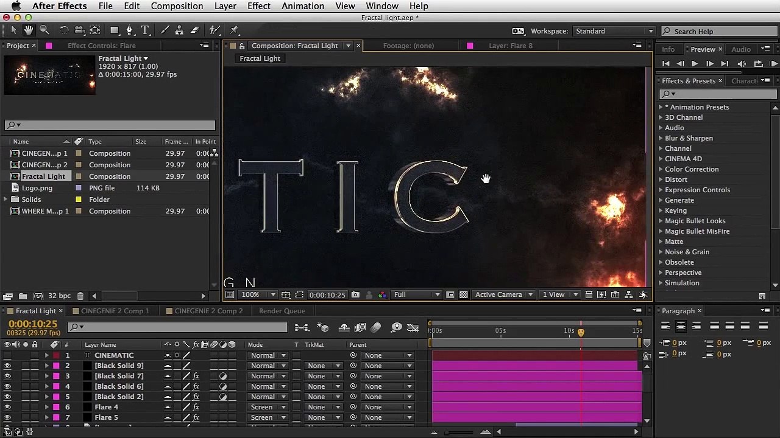The height and width of the screenshot is (438, 780).
Task: Switch to the Render Queue tab
Action: click(282, 311)
